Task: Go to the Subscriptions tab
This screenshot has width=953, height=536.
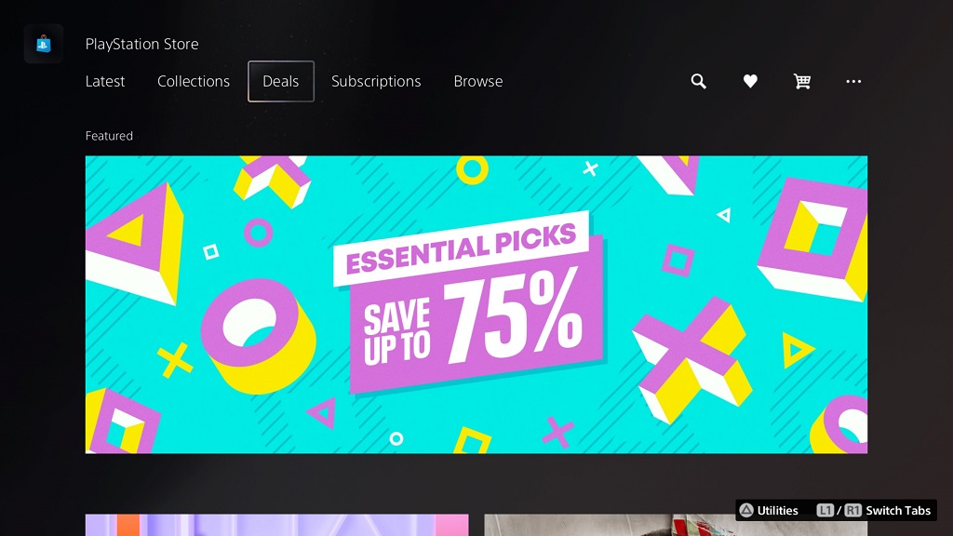Action: pyautogui.click(x=376, y=82)
